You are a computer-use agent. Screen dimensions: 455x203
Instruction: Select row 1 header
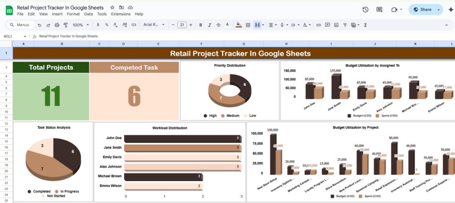(6, 53)
